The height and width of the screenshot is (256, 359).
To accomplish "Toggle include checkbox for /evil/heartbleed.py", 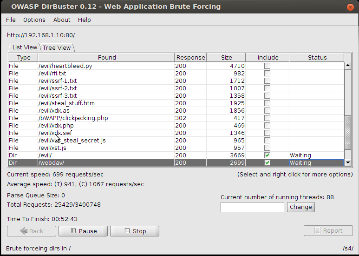I will (x=267, y=66).
